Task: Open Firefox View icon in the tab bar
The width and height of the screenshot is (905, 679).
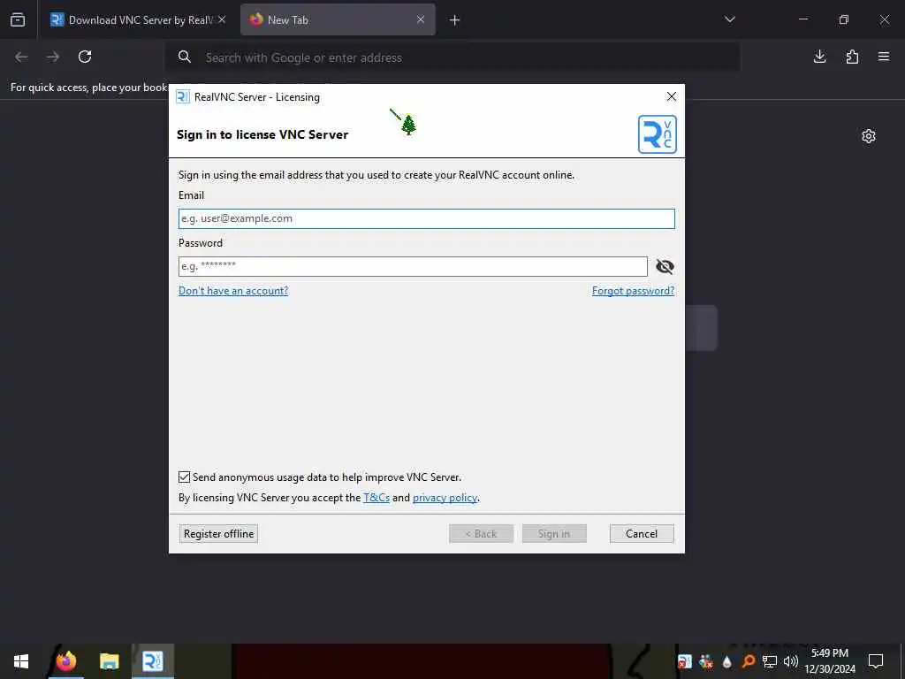Action: coord(18,19)
